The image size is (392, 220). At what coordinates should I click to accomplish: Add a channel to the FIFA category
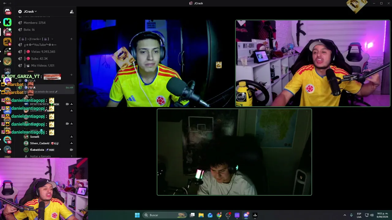pyautogui.click(x=71, y=75)
